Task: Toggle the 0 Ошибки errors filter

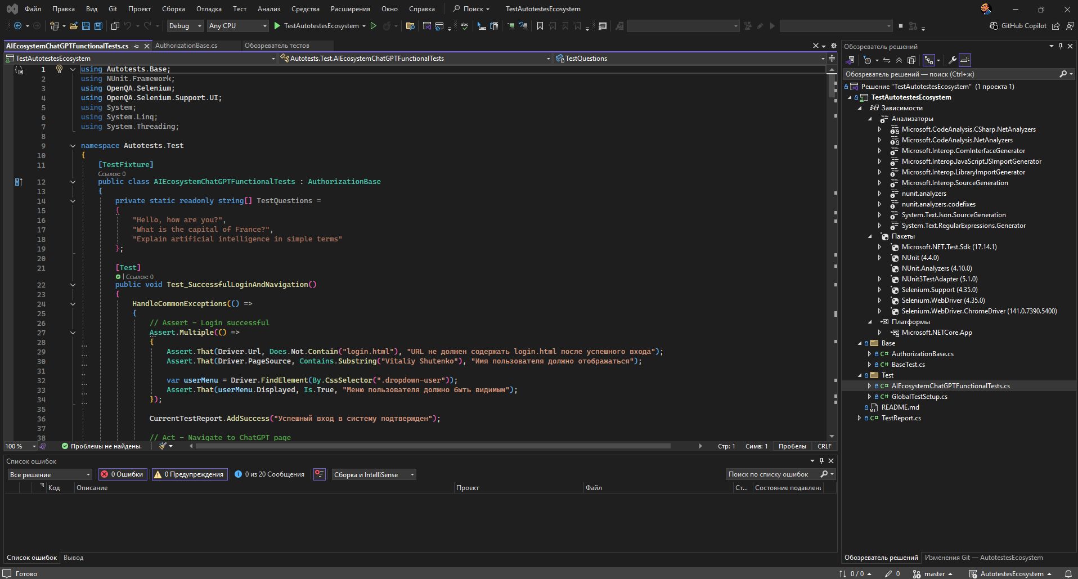Action: (x=122, y=474)
